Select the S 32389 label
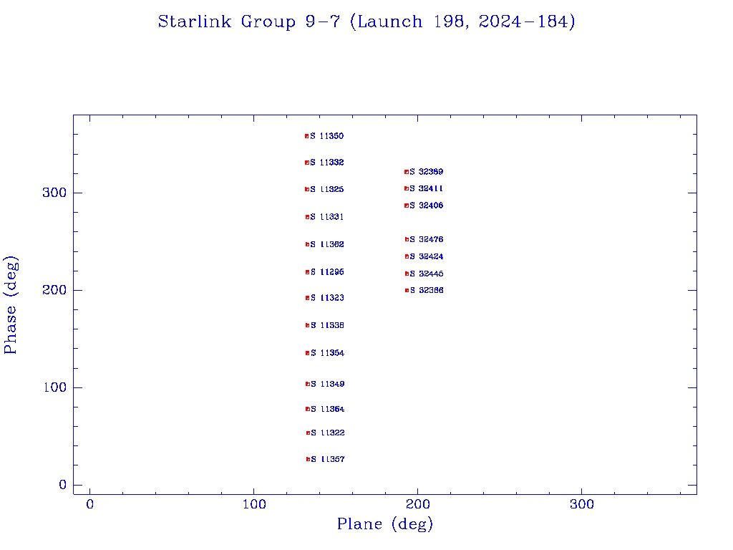733x550 pixels. (x=427, y=172)
